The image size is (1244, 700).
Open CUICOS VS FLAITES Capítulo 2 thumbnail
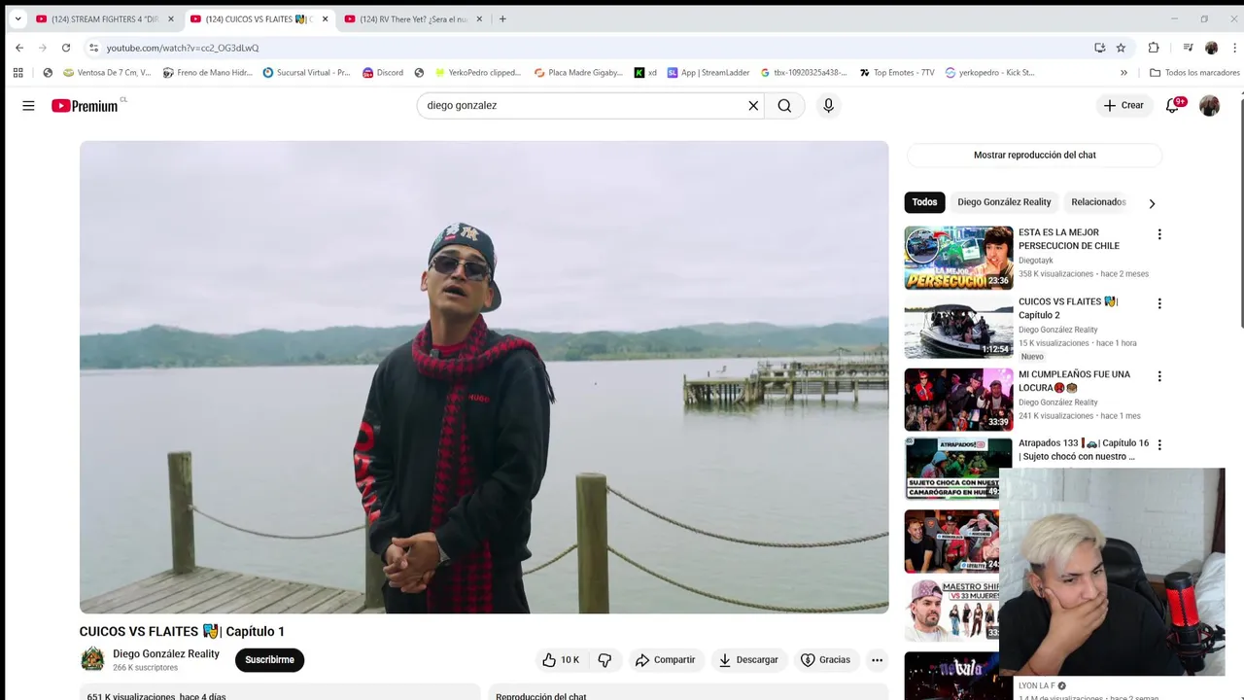(x=958, y=329)
